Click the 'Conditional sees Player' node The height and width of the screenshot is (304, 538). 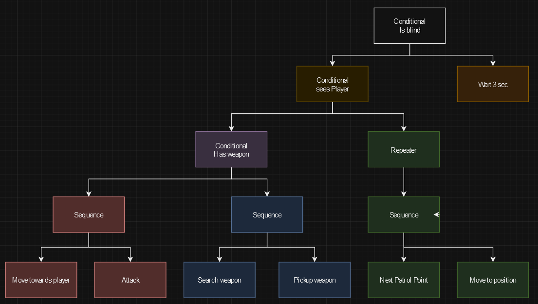click(332, 84)
